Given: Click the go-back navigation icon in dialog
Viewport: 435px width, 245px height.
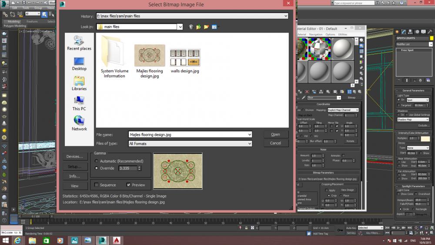Looking at the screenshot, I should pyautogui.click(x=191, y=27).
